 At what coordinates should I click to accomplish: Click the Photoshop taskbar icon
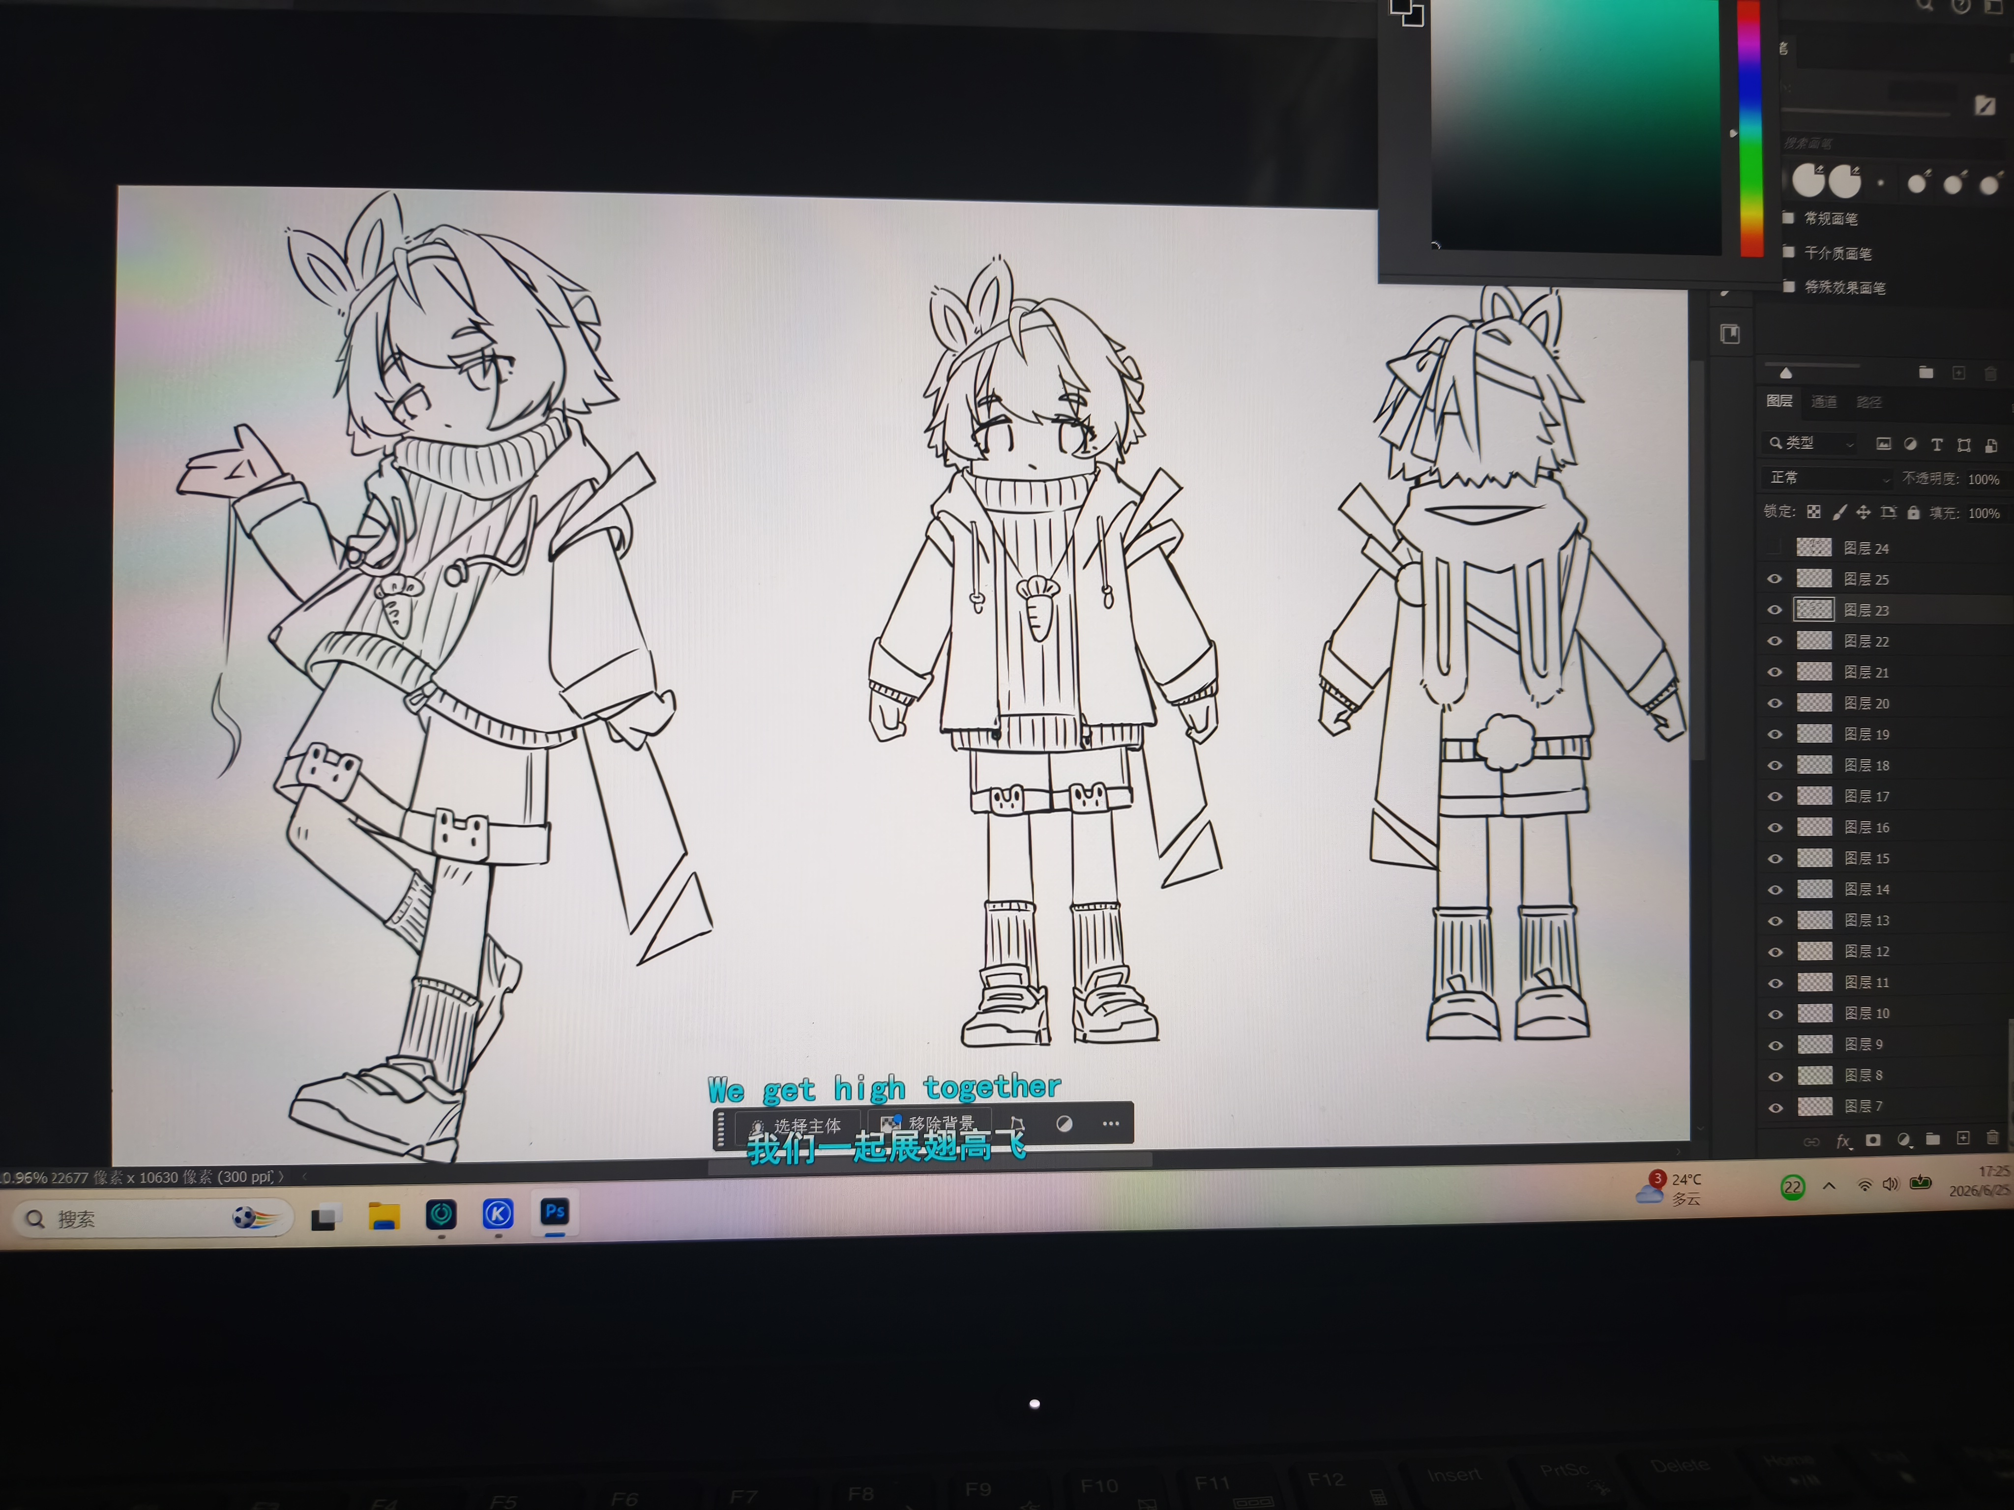click(x=555, y=1212)
